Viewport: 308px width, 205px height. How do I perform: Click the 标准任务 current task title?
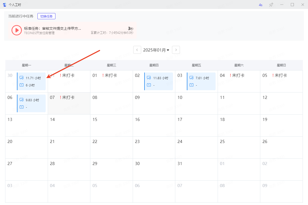53,28
